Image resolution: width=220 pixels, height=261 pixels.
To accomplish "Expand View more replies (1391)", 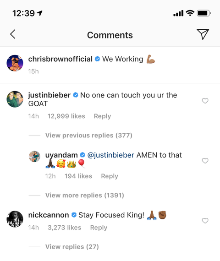I will click(x=85, y=195).
